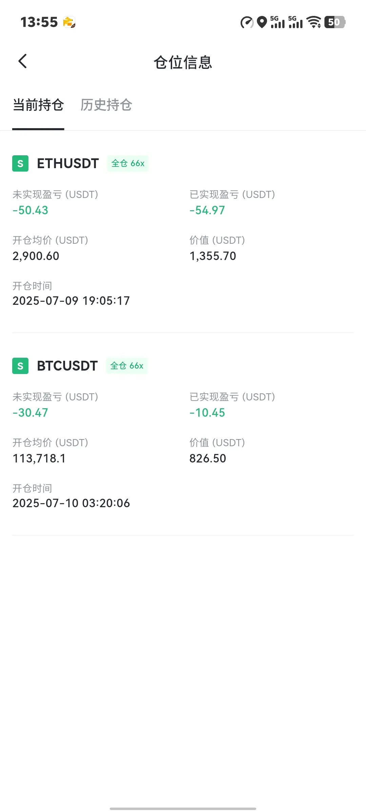
Task: Tap BTCUSDT entry price 113,718.1
Action: 39,458
